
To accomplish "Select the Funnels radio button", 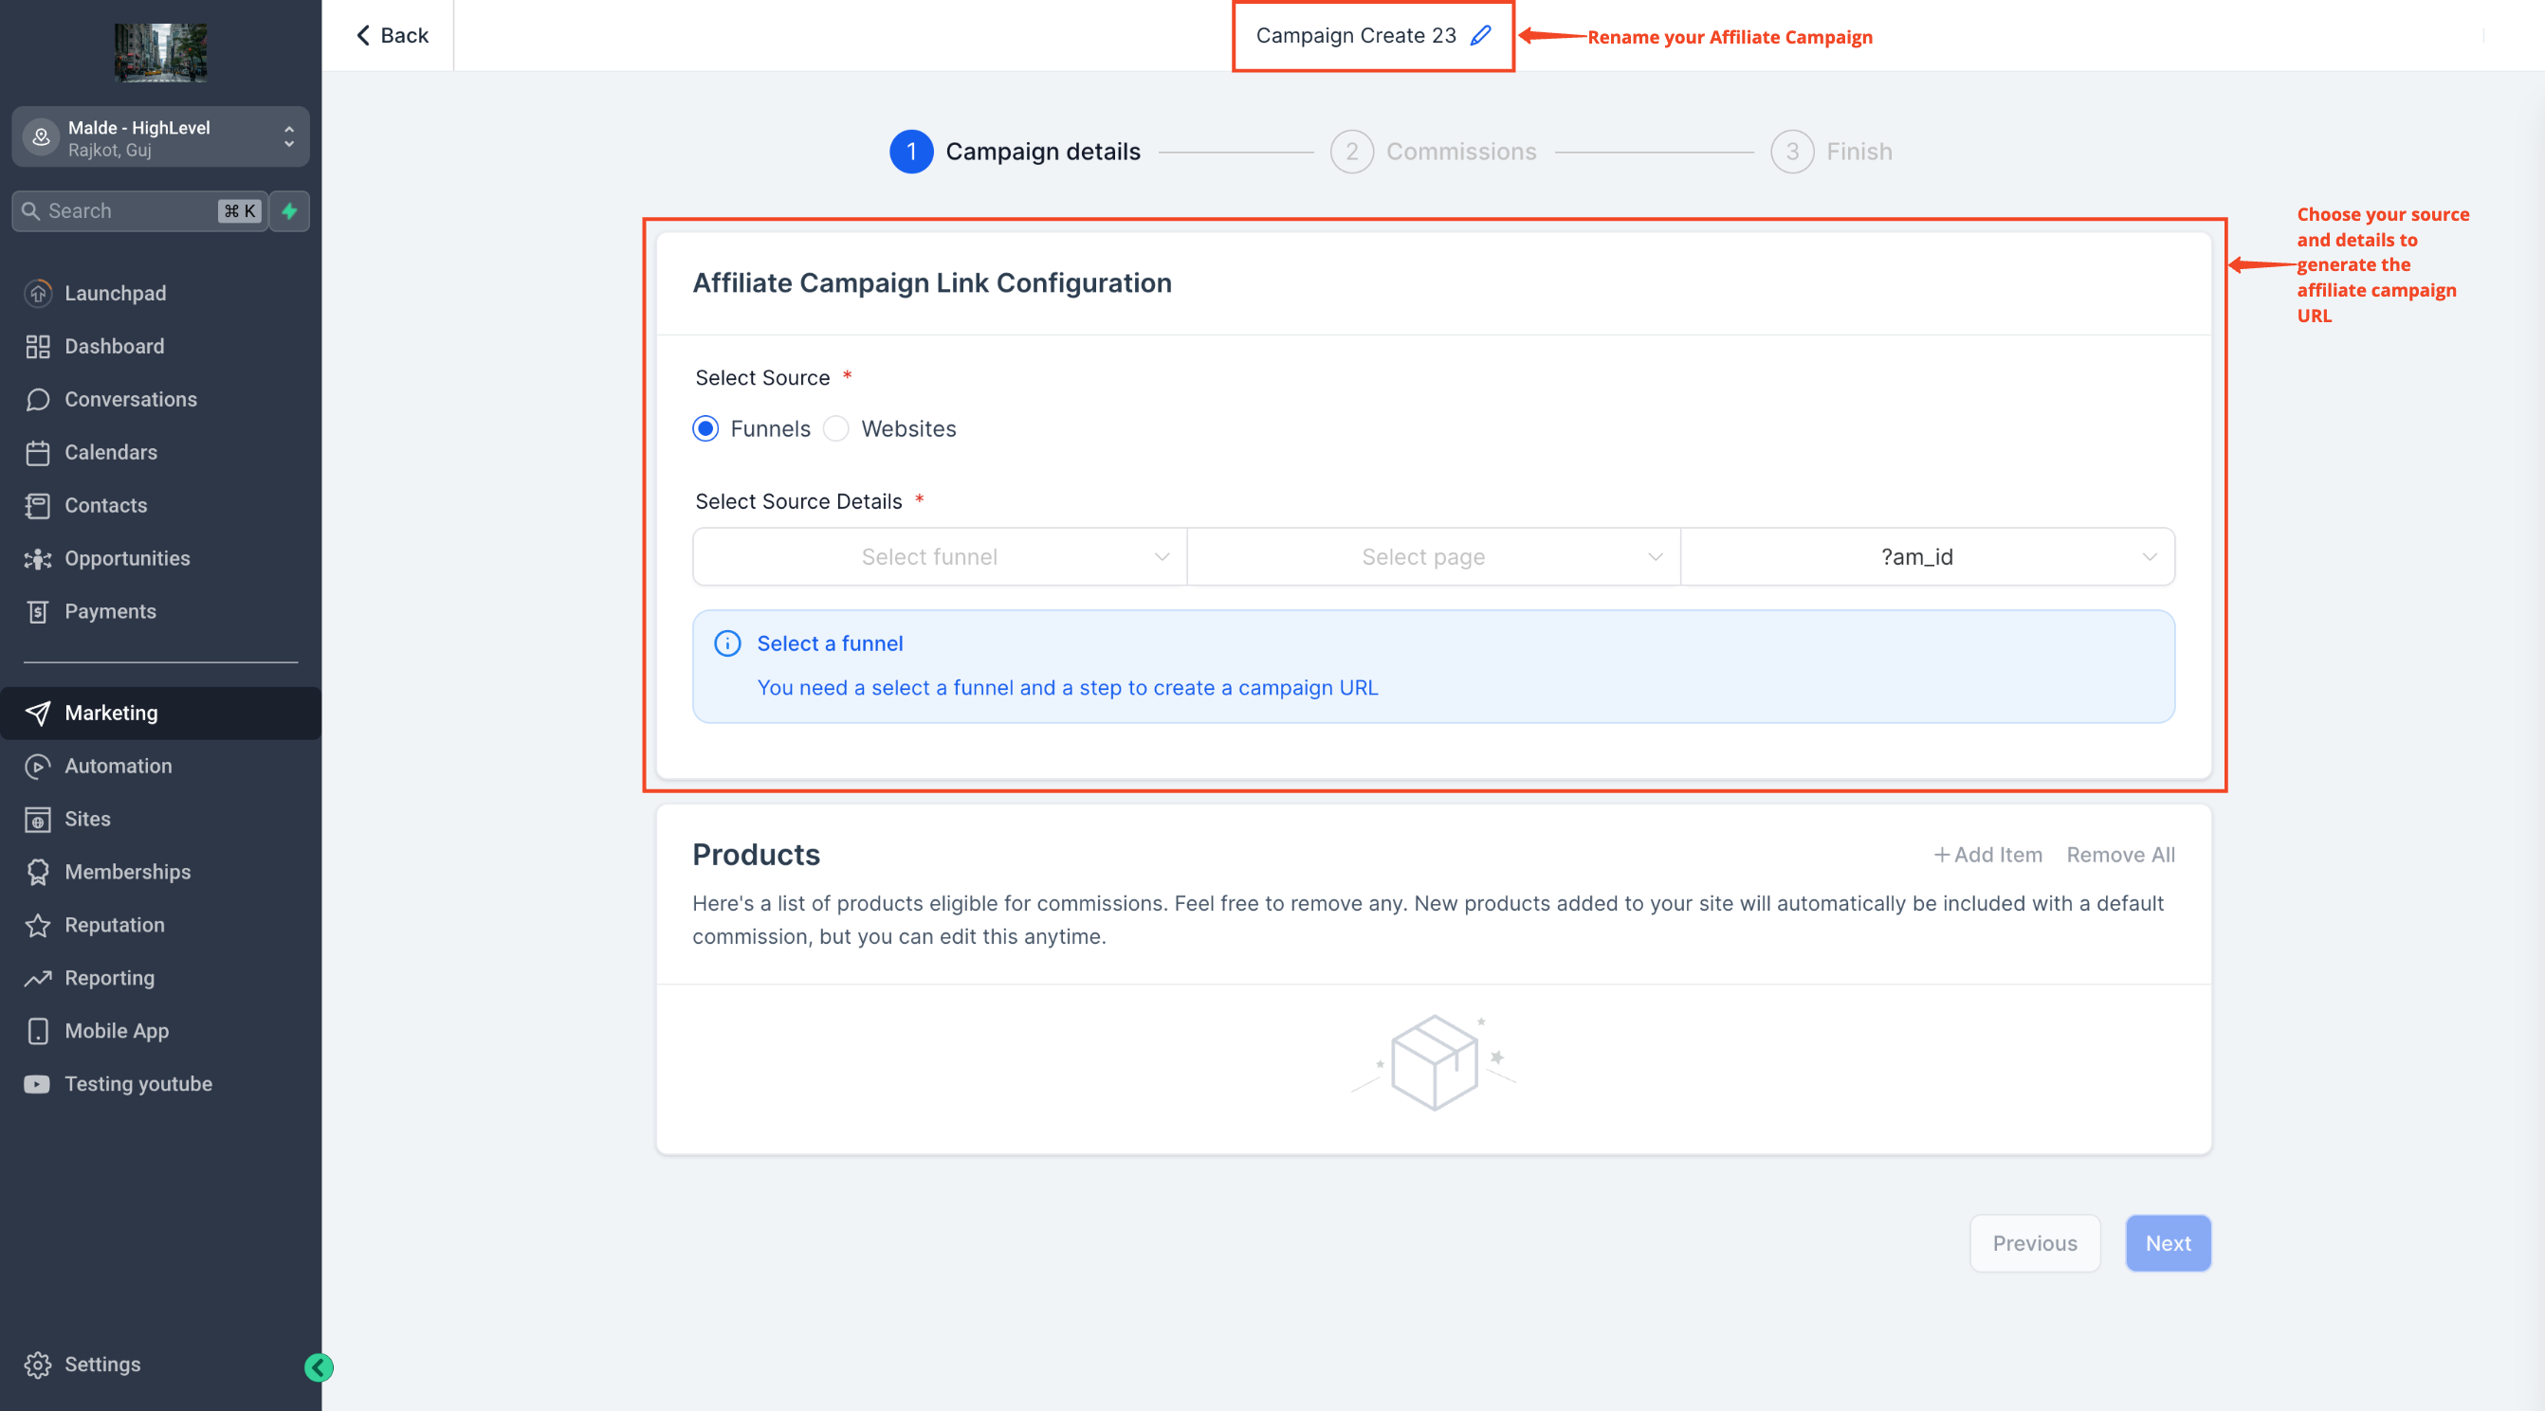I will [705, 428].
